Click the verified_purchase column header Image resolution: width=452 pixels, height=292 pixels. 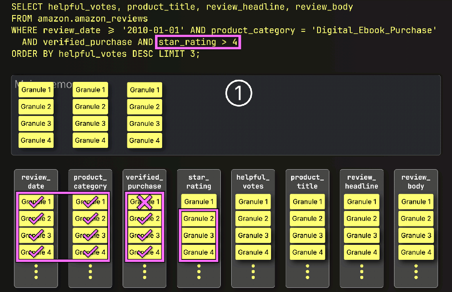(x=145, y=182)
